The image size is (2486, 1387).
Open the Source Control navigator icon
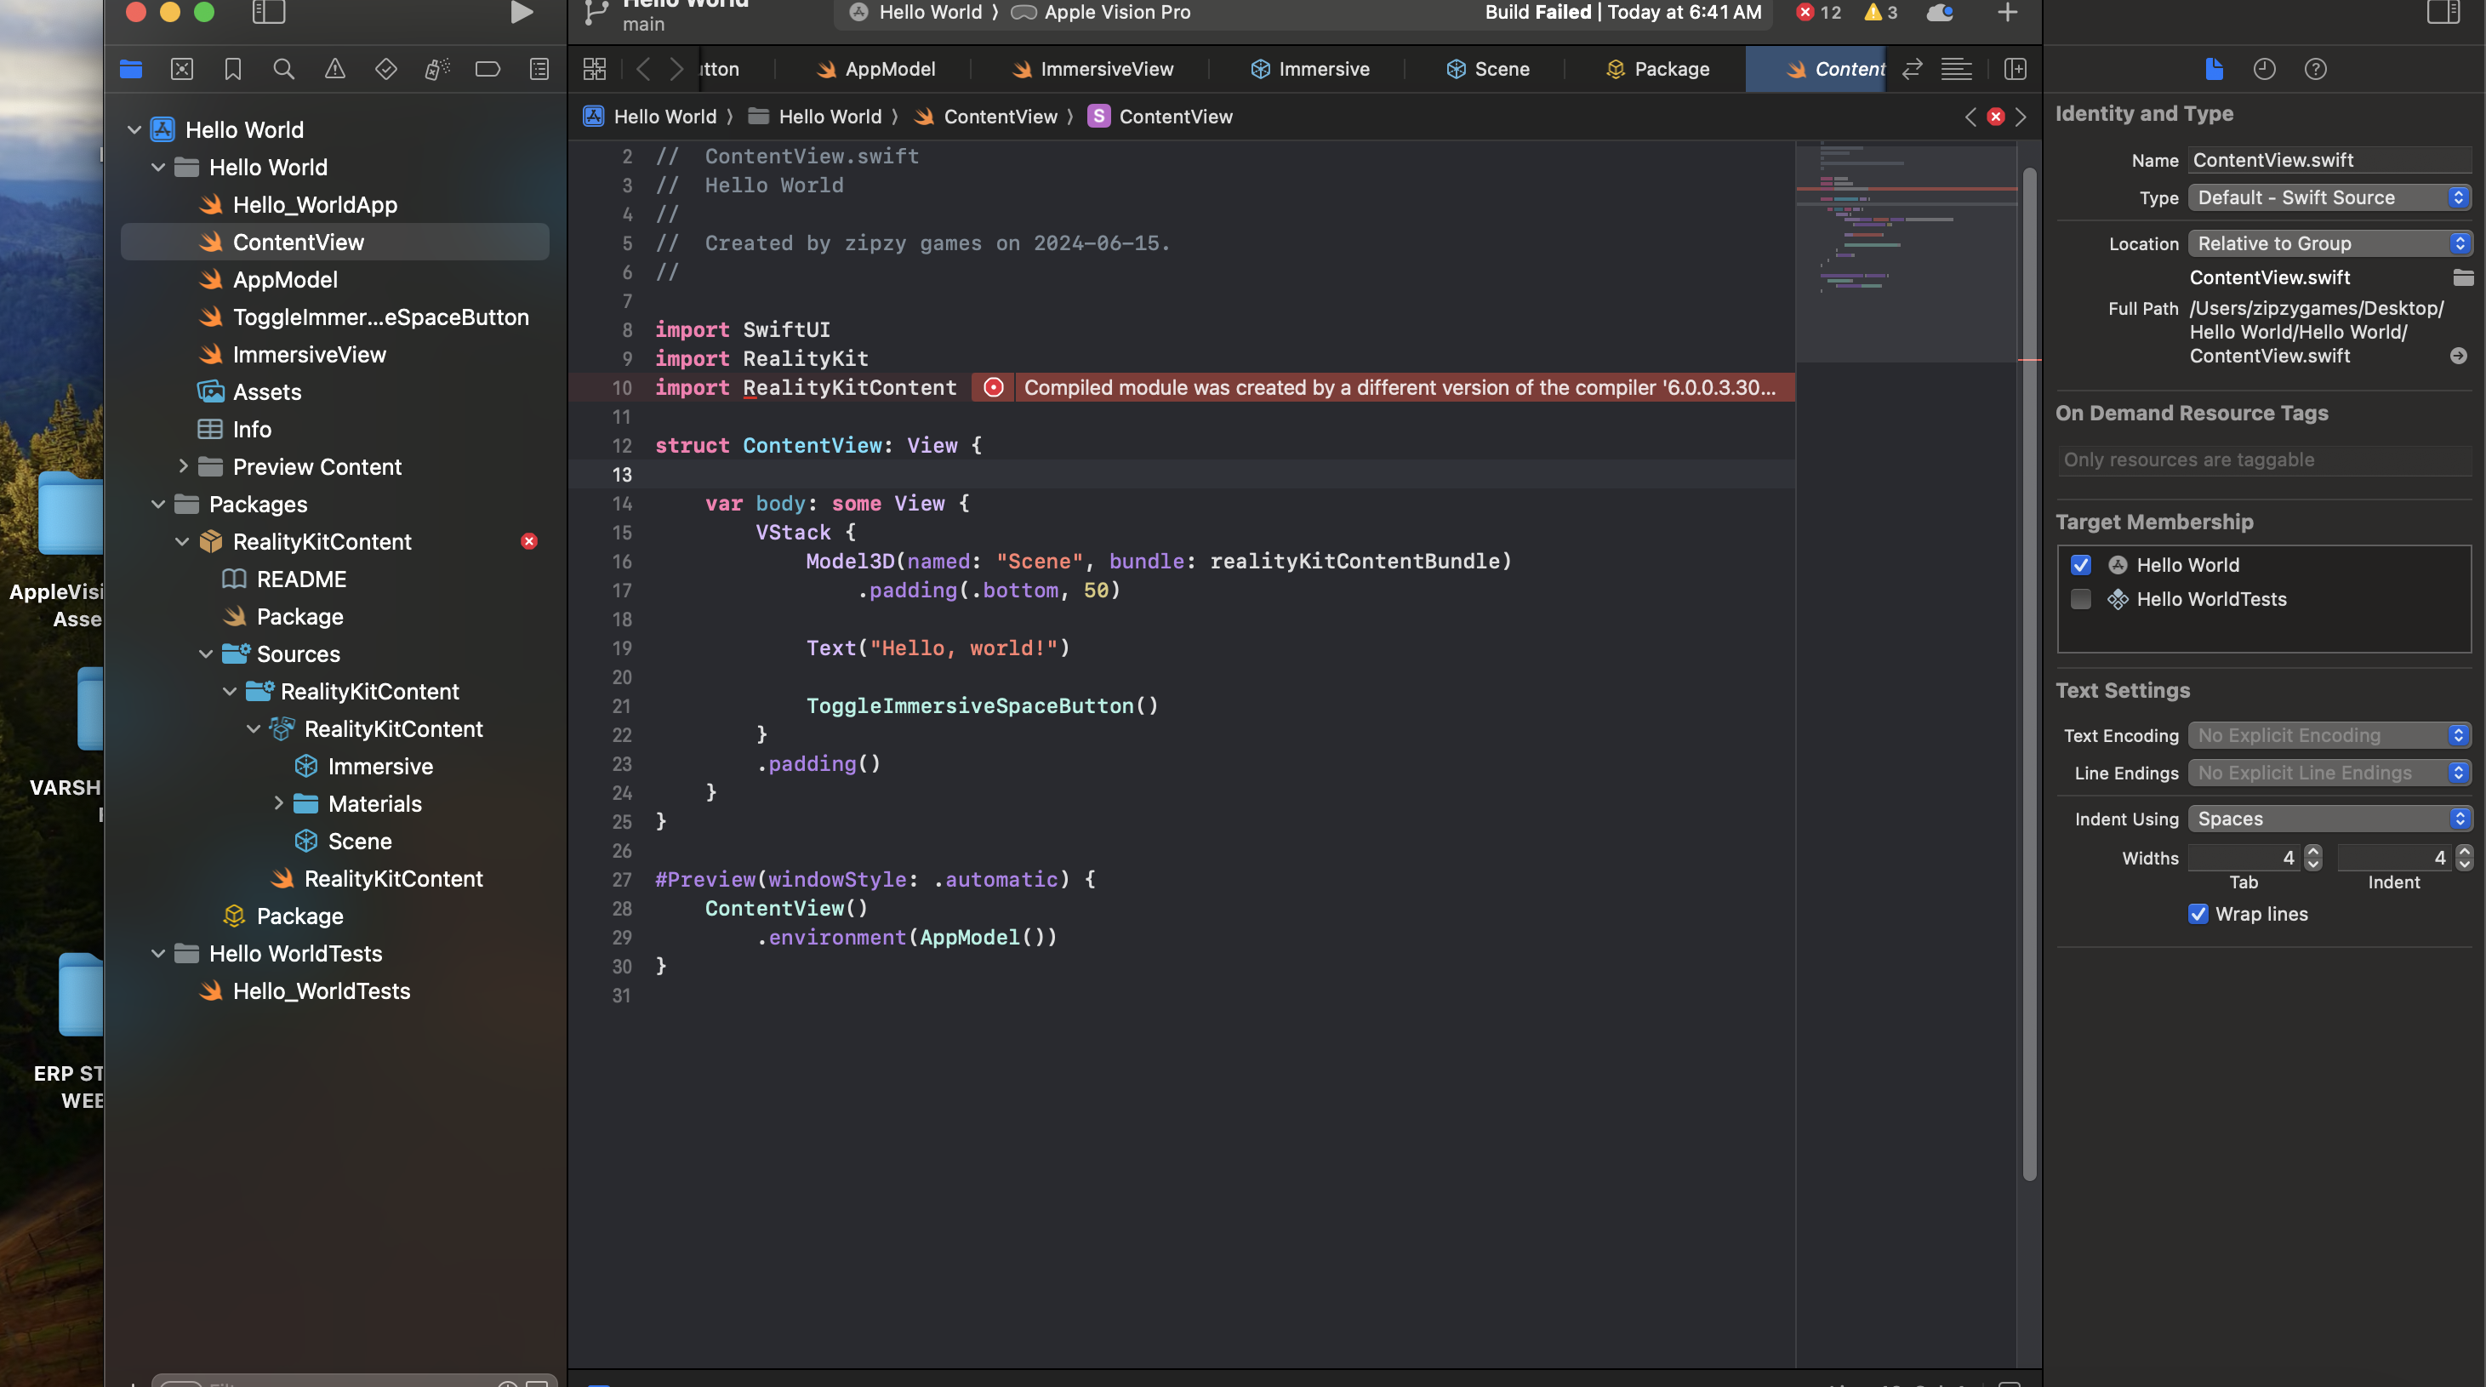(181, 70)
